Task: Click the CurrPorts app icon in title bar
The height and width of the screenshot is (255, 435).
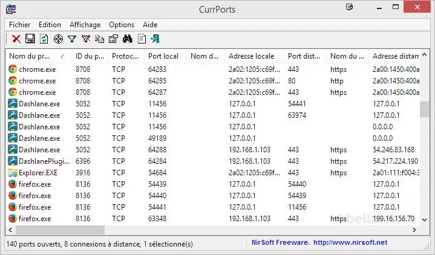Action: [11, 9]
